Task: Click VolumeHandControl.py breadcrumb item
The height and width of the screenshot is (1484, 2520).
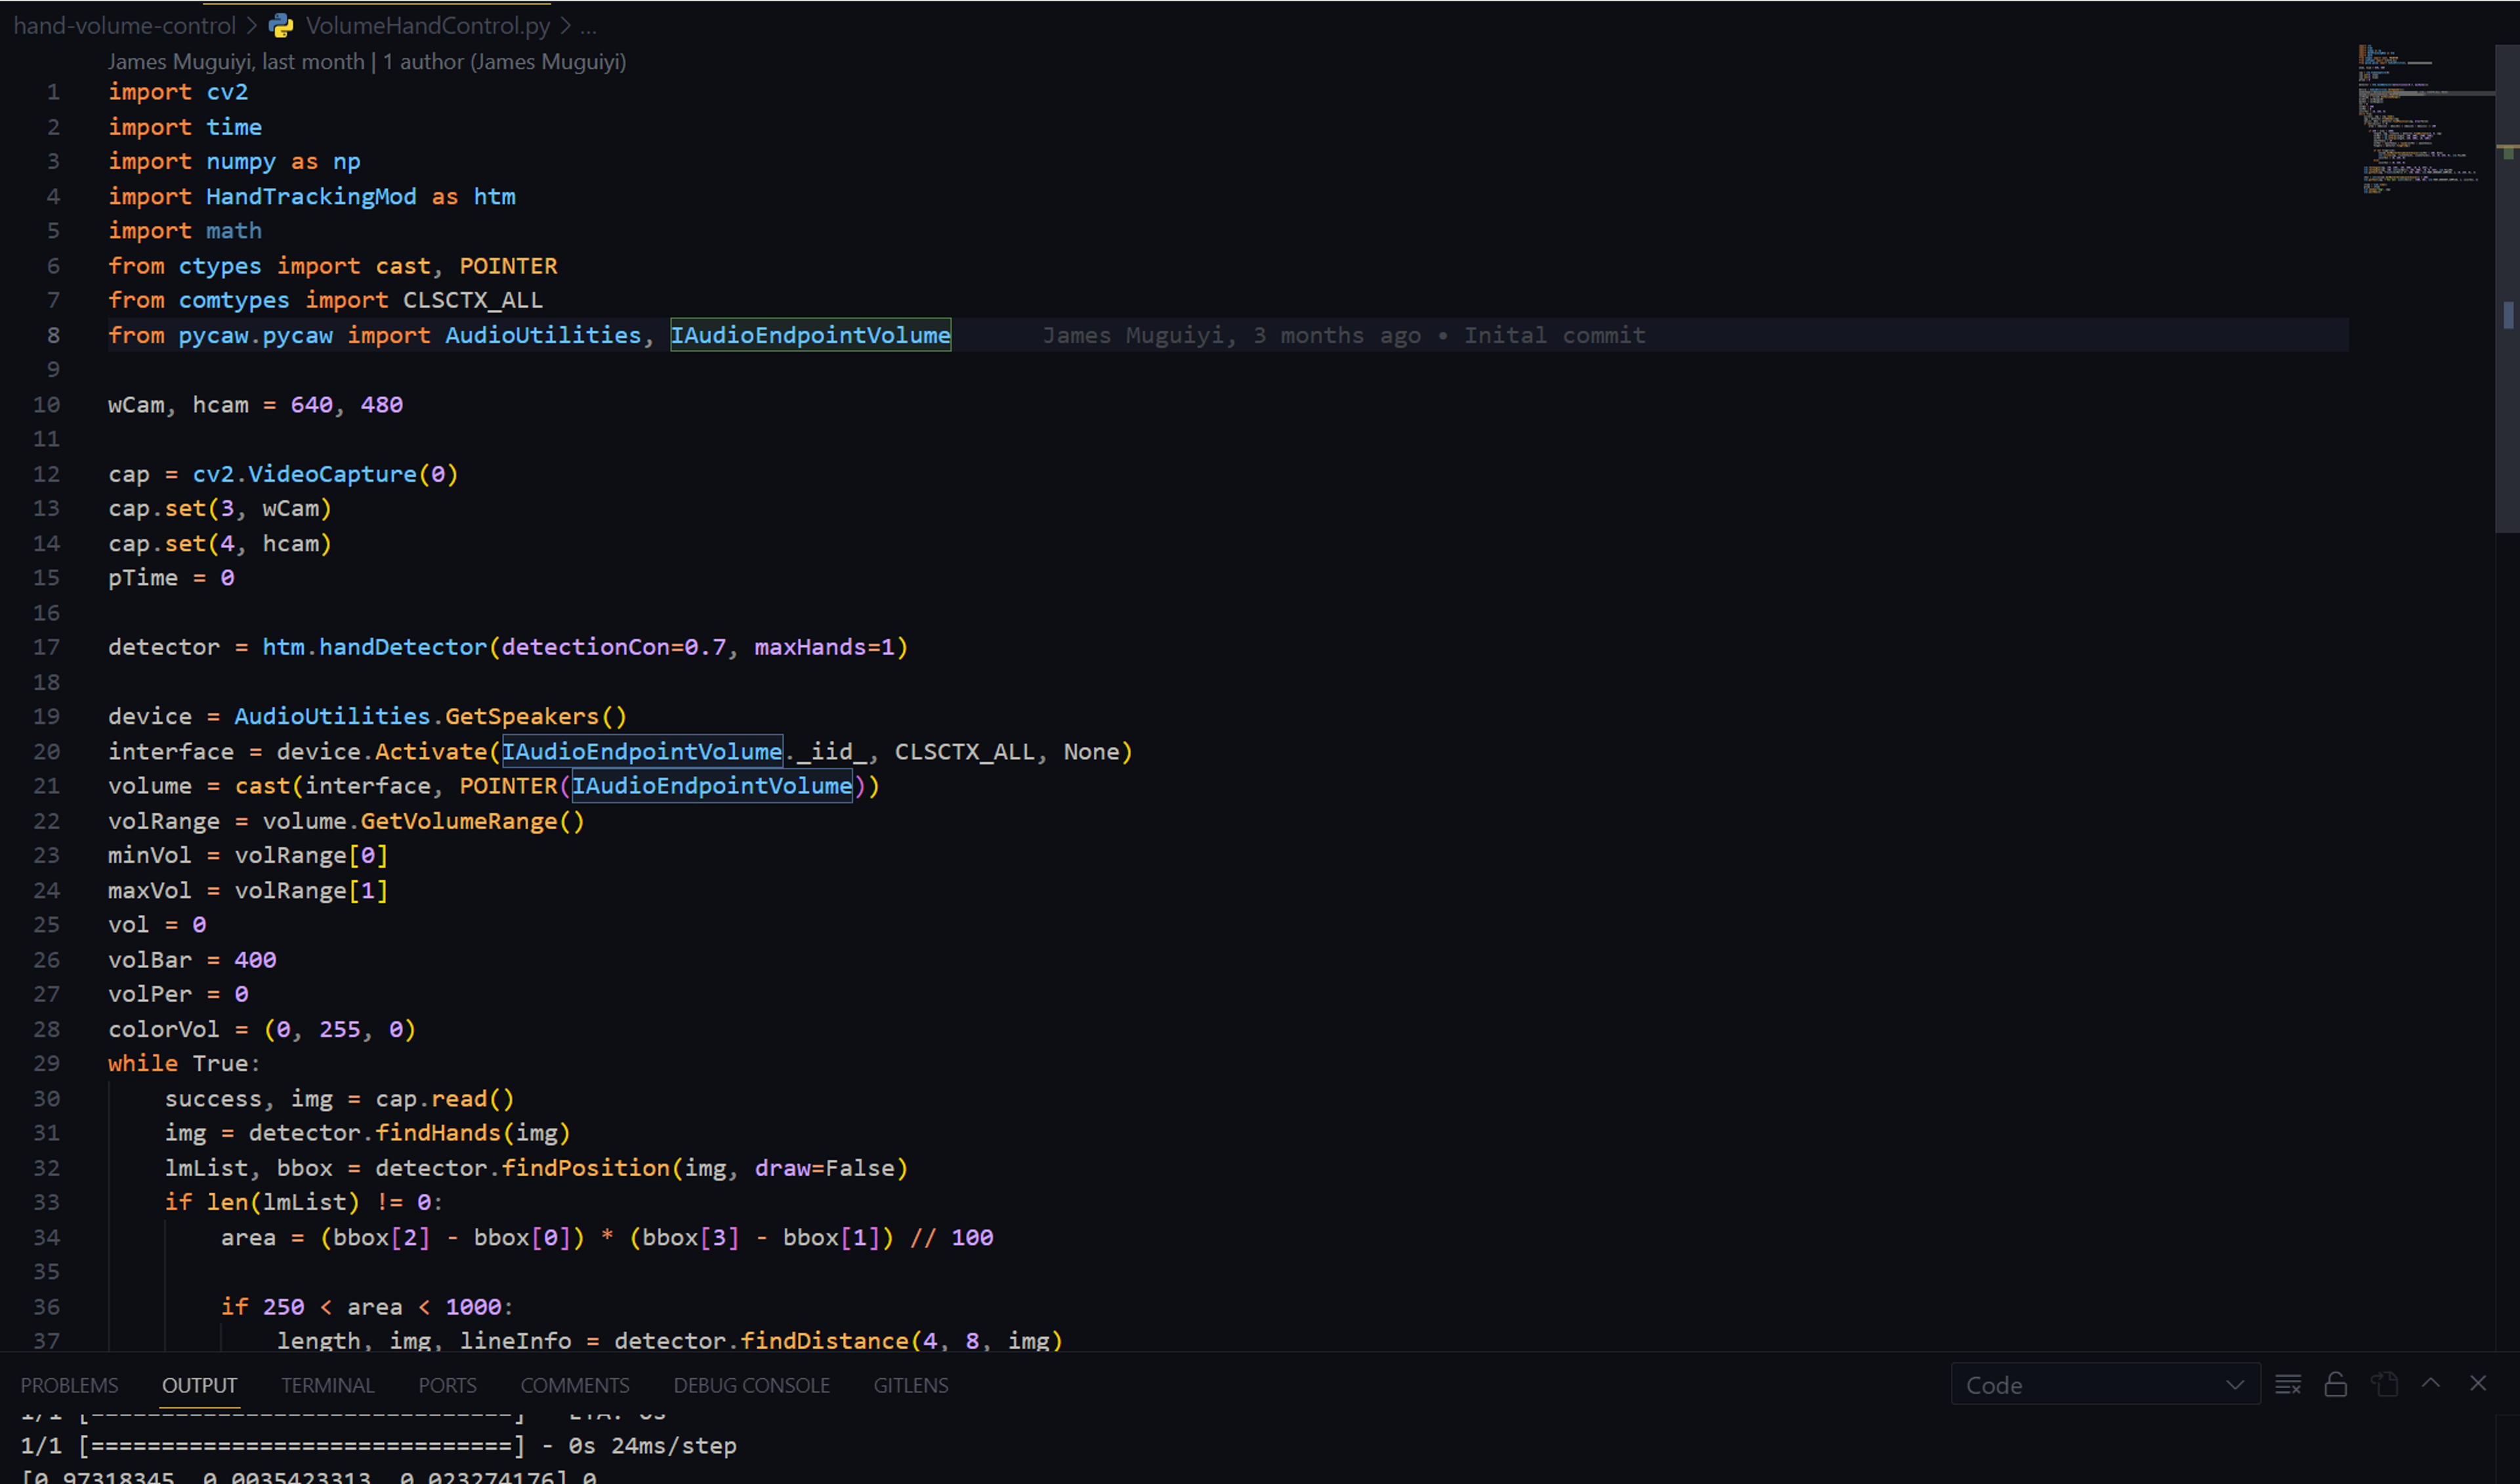Action: coord(428,25)
